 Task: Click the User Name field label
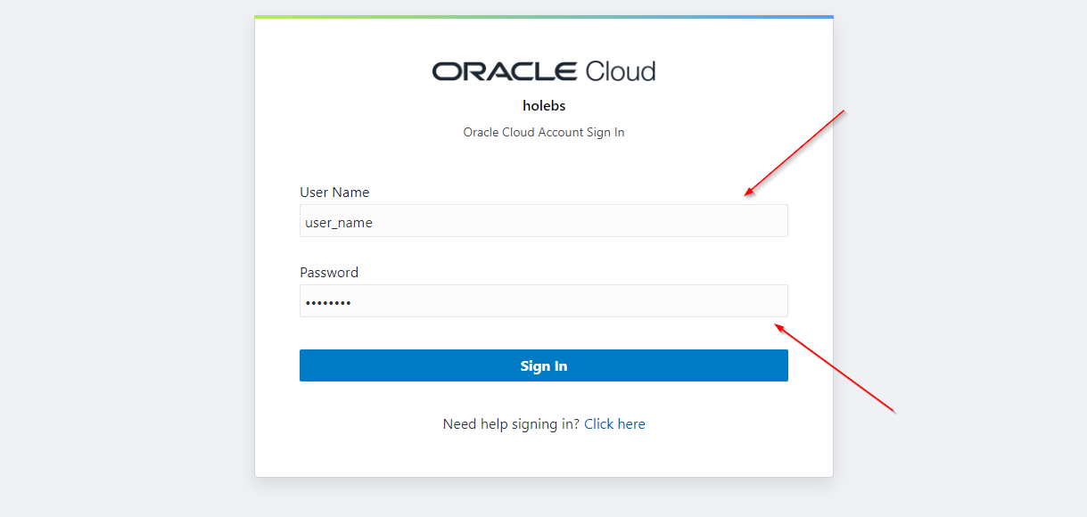coord(334,192)
